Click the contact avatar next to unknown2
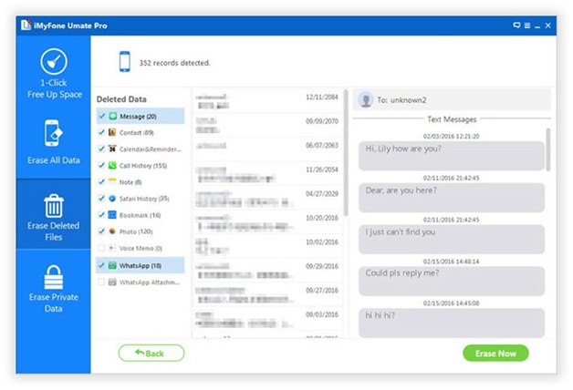Viewport: 573px width, 390px height. click(x=367, y=99)
